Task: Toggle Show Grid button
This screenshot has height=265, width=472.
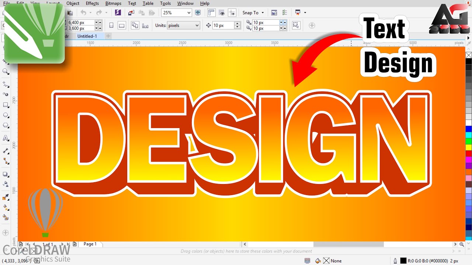Action: pos(222,13)
